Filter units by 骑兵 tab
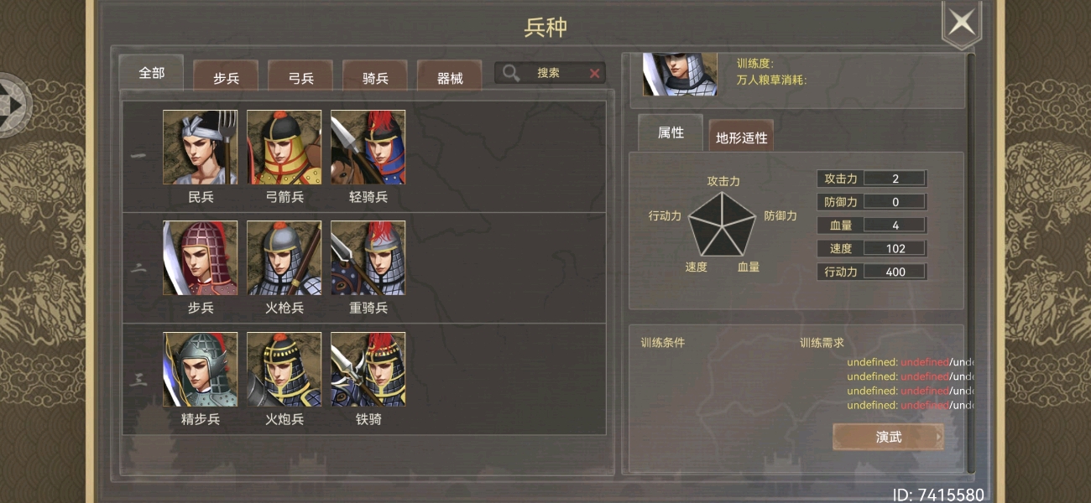1091x503 pixels. 375,76
